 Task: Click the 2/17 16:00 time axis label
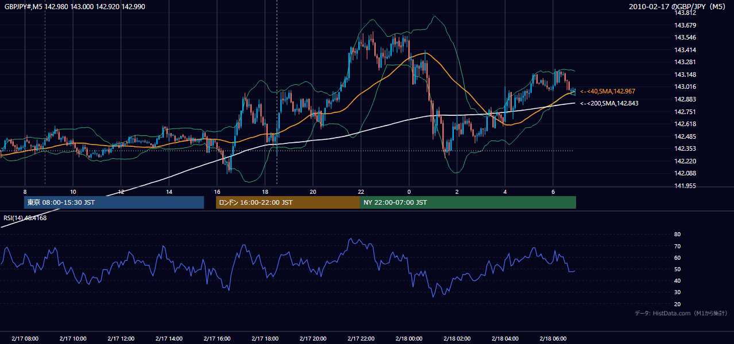click(217, 339)
